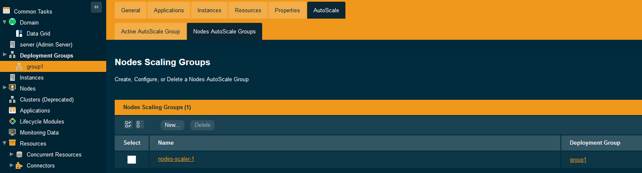Select Deployment Groups label in the tree
This screenshot has height=173, width=642.
tap(47, 55)
